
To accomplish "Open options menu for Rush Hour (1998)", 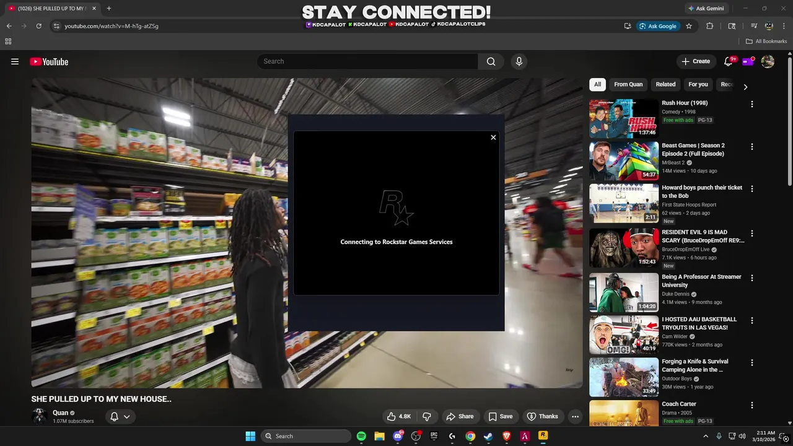I will [751, 104].
